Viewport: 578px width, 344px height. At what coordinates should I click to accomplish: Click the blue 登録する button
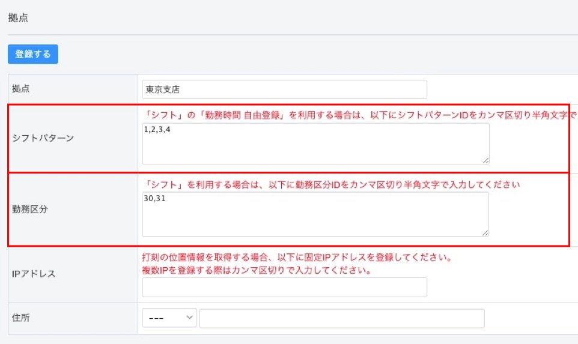coord(33,54)
